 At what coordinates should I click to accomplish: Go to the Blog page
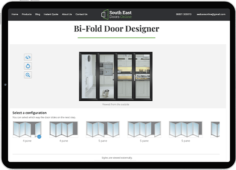pyautogui.click(x=38, y=14)
